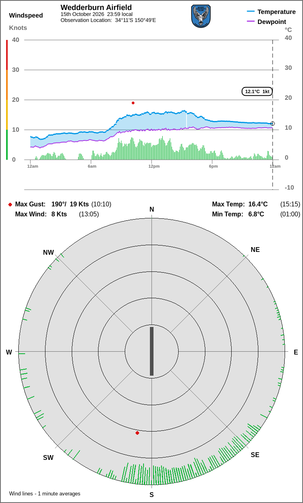Click the red dot beside Max Gust label

(10, 204)
